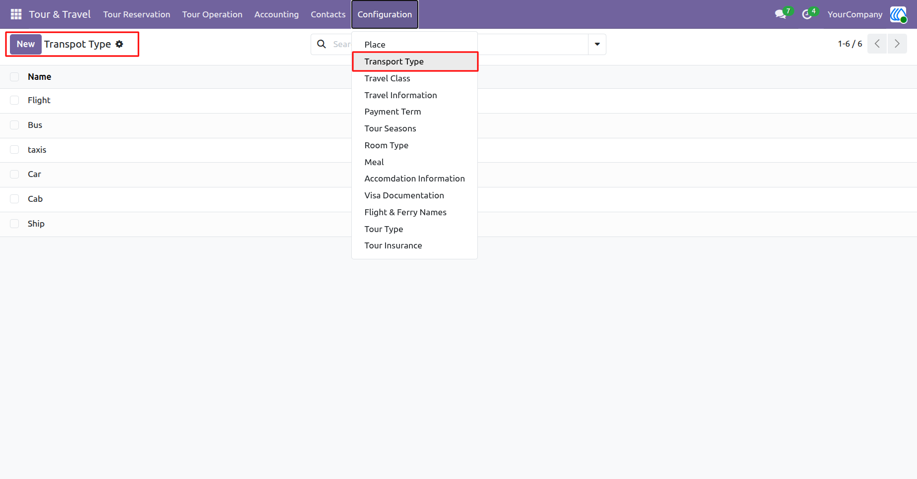Select the Bus row checkbox
917x479 pixels.
click(x=14, y=125)
